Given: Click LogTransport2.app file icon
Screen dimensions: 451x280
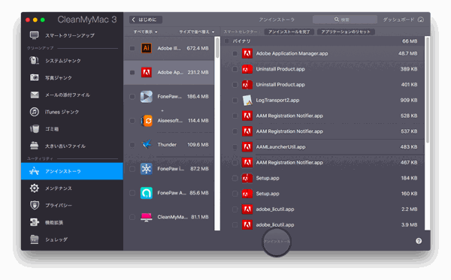Looking at the screenshot, I should pyautogui.click(x=247, y=101).
